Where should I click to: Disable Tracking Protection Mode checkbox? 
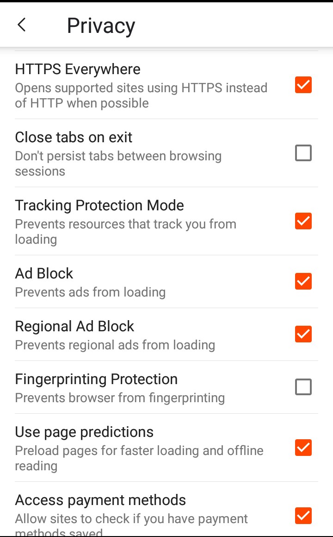coord(303,221)
